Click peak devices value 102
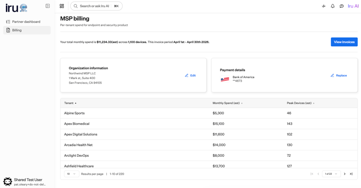This screenshot has width=361, height=188. click(x=289, y=134)
